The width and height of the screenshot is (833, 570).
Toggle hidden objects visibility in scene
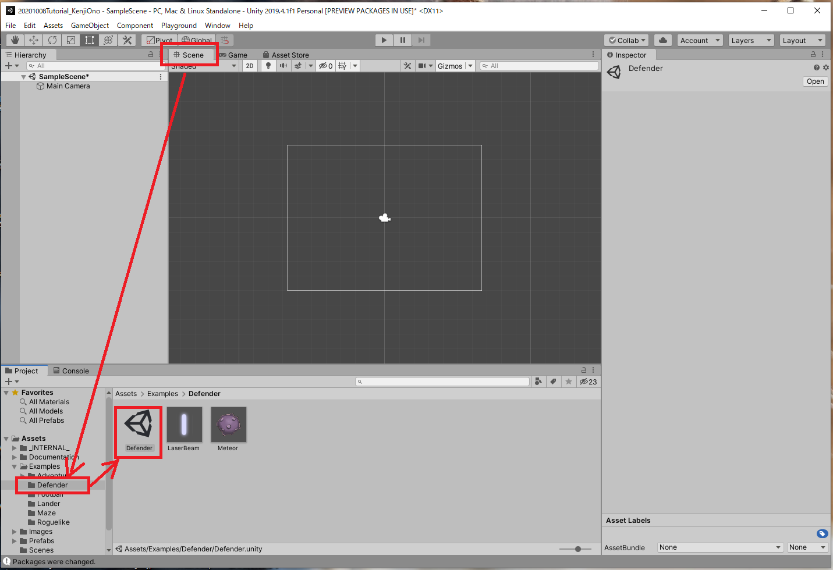point(326,66)
